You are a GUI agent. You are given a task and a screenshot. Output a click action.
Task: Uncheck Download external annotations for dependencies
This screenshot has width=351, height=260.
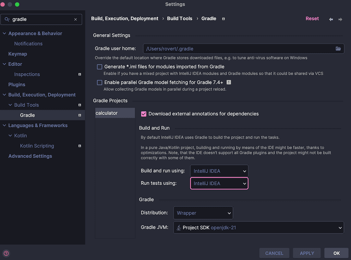pyautogui.click(x=144, y=114)
